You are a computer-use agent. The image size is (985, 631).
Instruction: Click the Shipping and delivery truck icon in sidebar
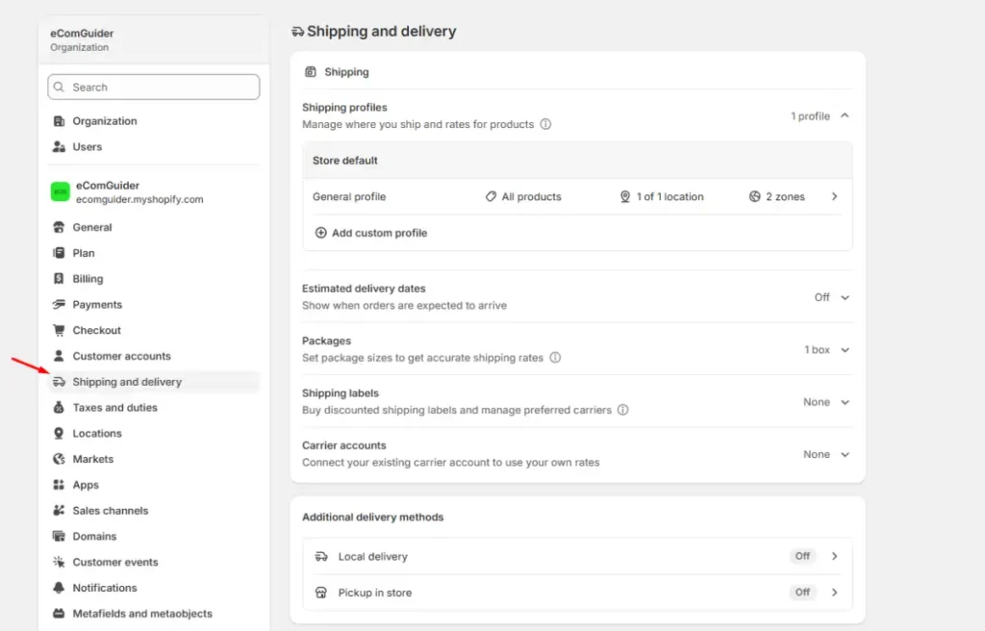pos(59,382)
